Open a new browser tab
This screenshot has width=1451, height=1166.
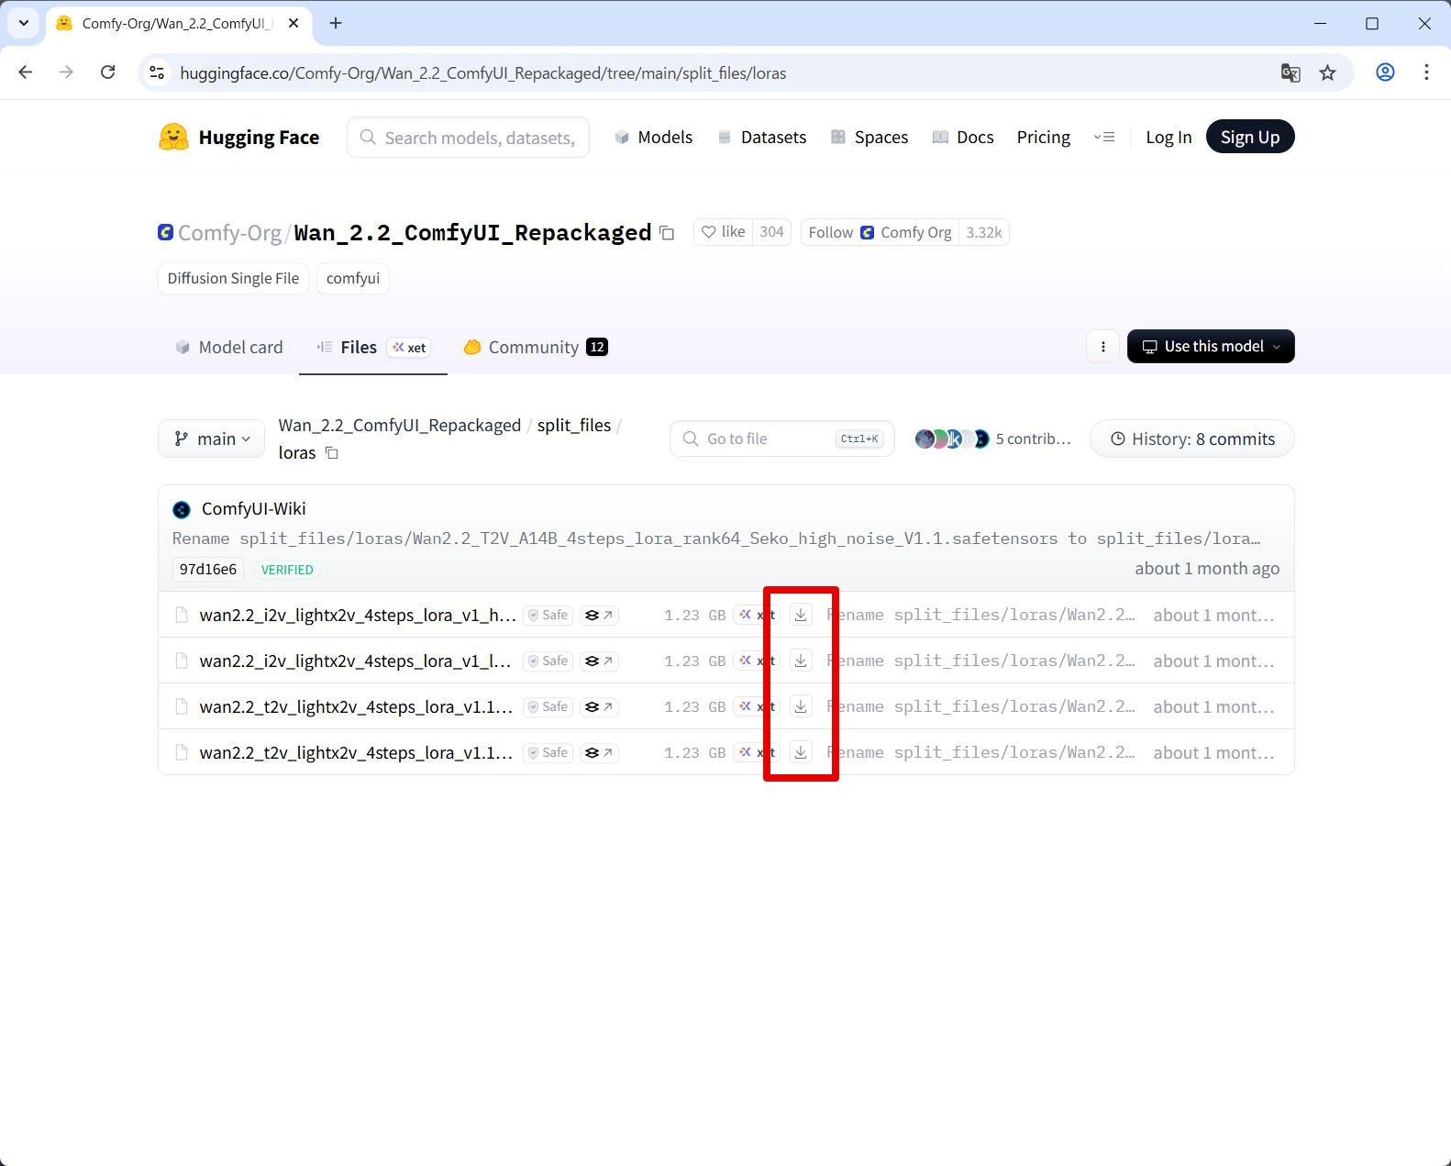[336, 23]
